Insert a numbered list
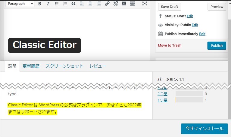231x137 pixels. pyautogui.click(x=65, y=4)
